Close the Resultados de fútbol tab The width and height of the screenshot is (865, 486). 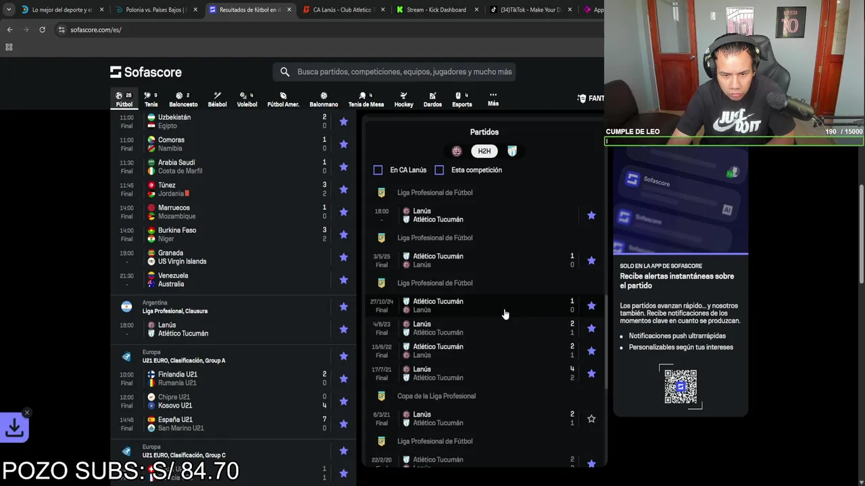[x=289, y=10]
